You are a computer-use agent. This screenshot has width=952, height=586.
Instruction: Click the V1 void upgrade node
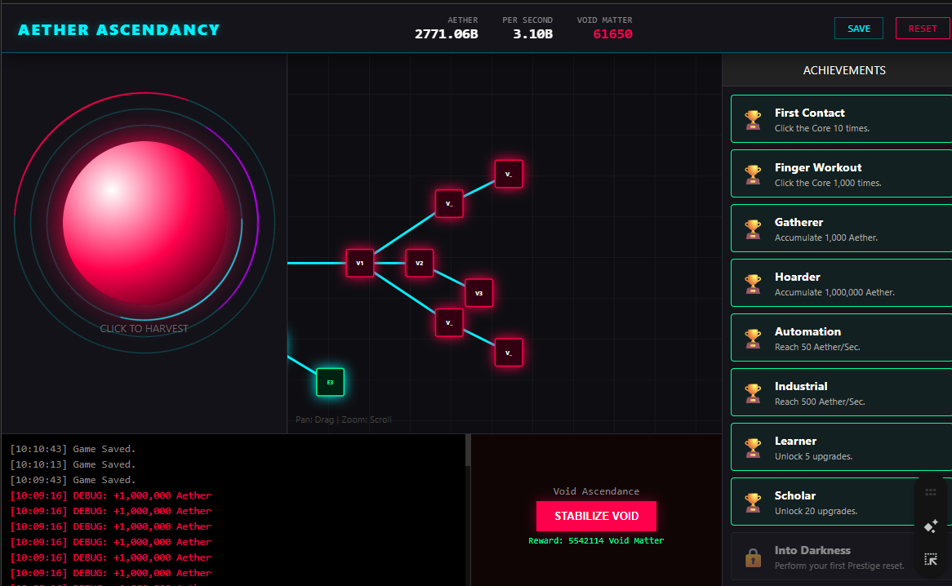(360, 263)
